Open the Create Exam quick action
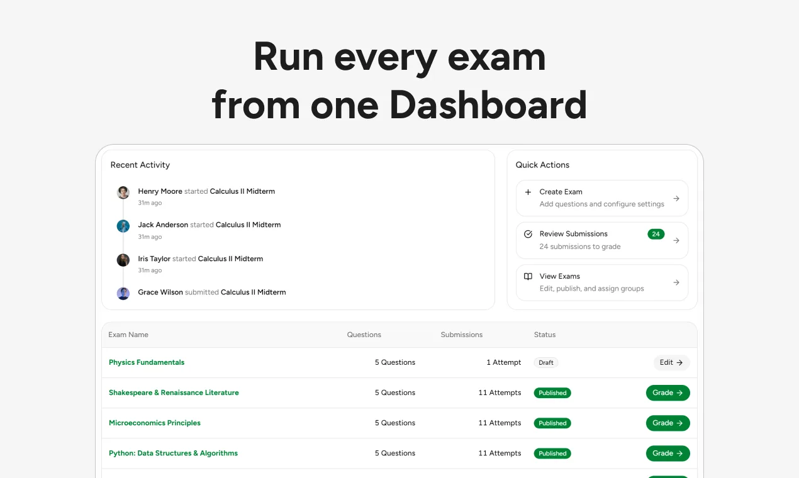This screenshot has width=799, height=478. (x=602, y=198)
